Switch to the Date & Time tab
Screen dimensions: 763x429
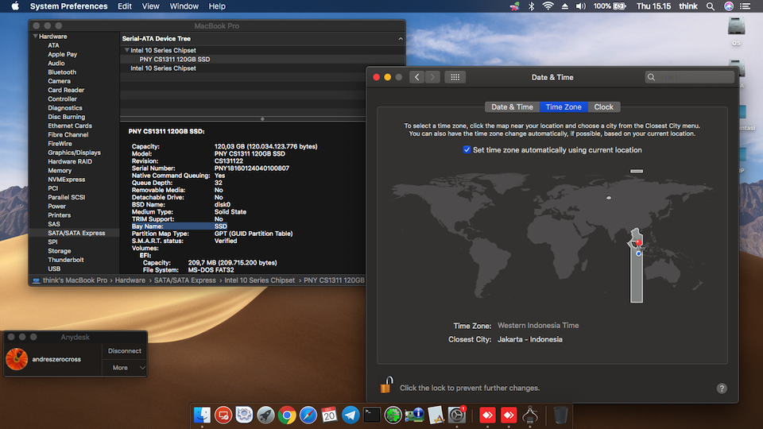tap(512, 106)
